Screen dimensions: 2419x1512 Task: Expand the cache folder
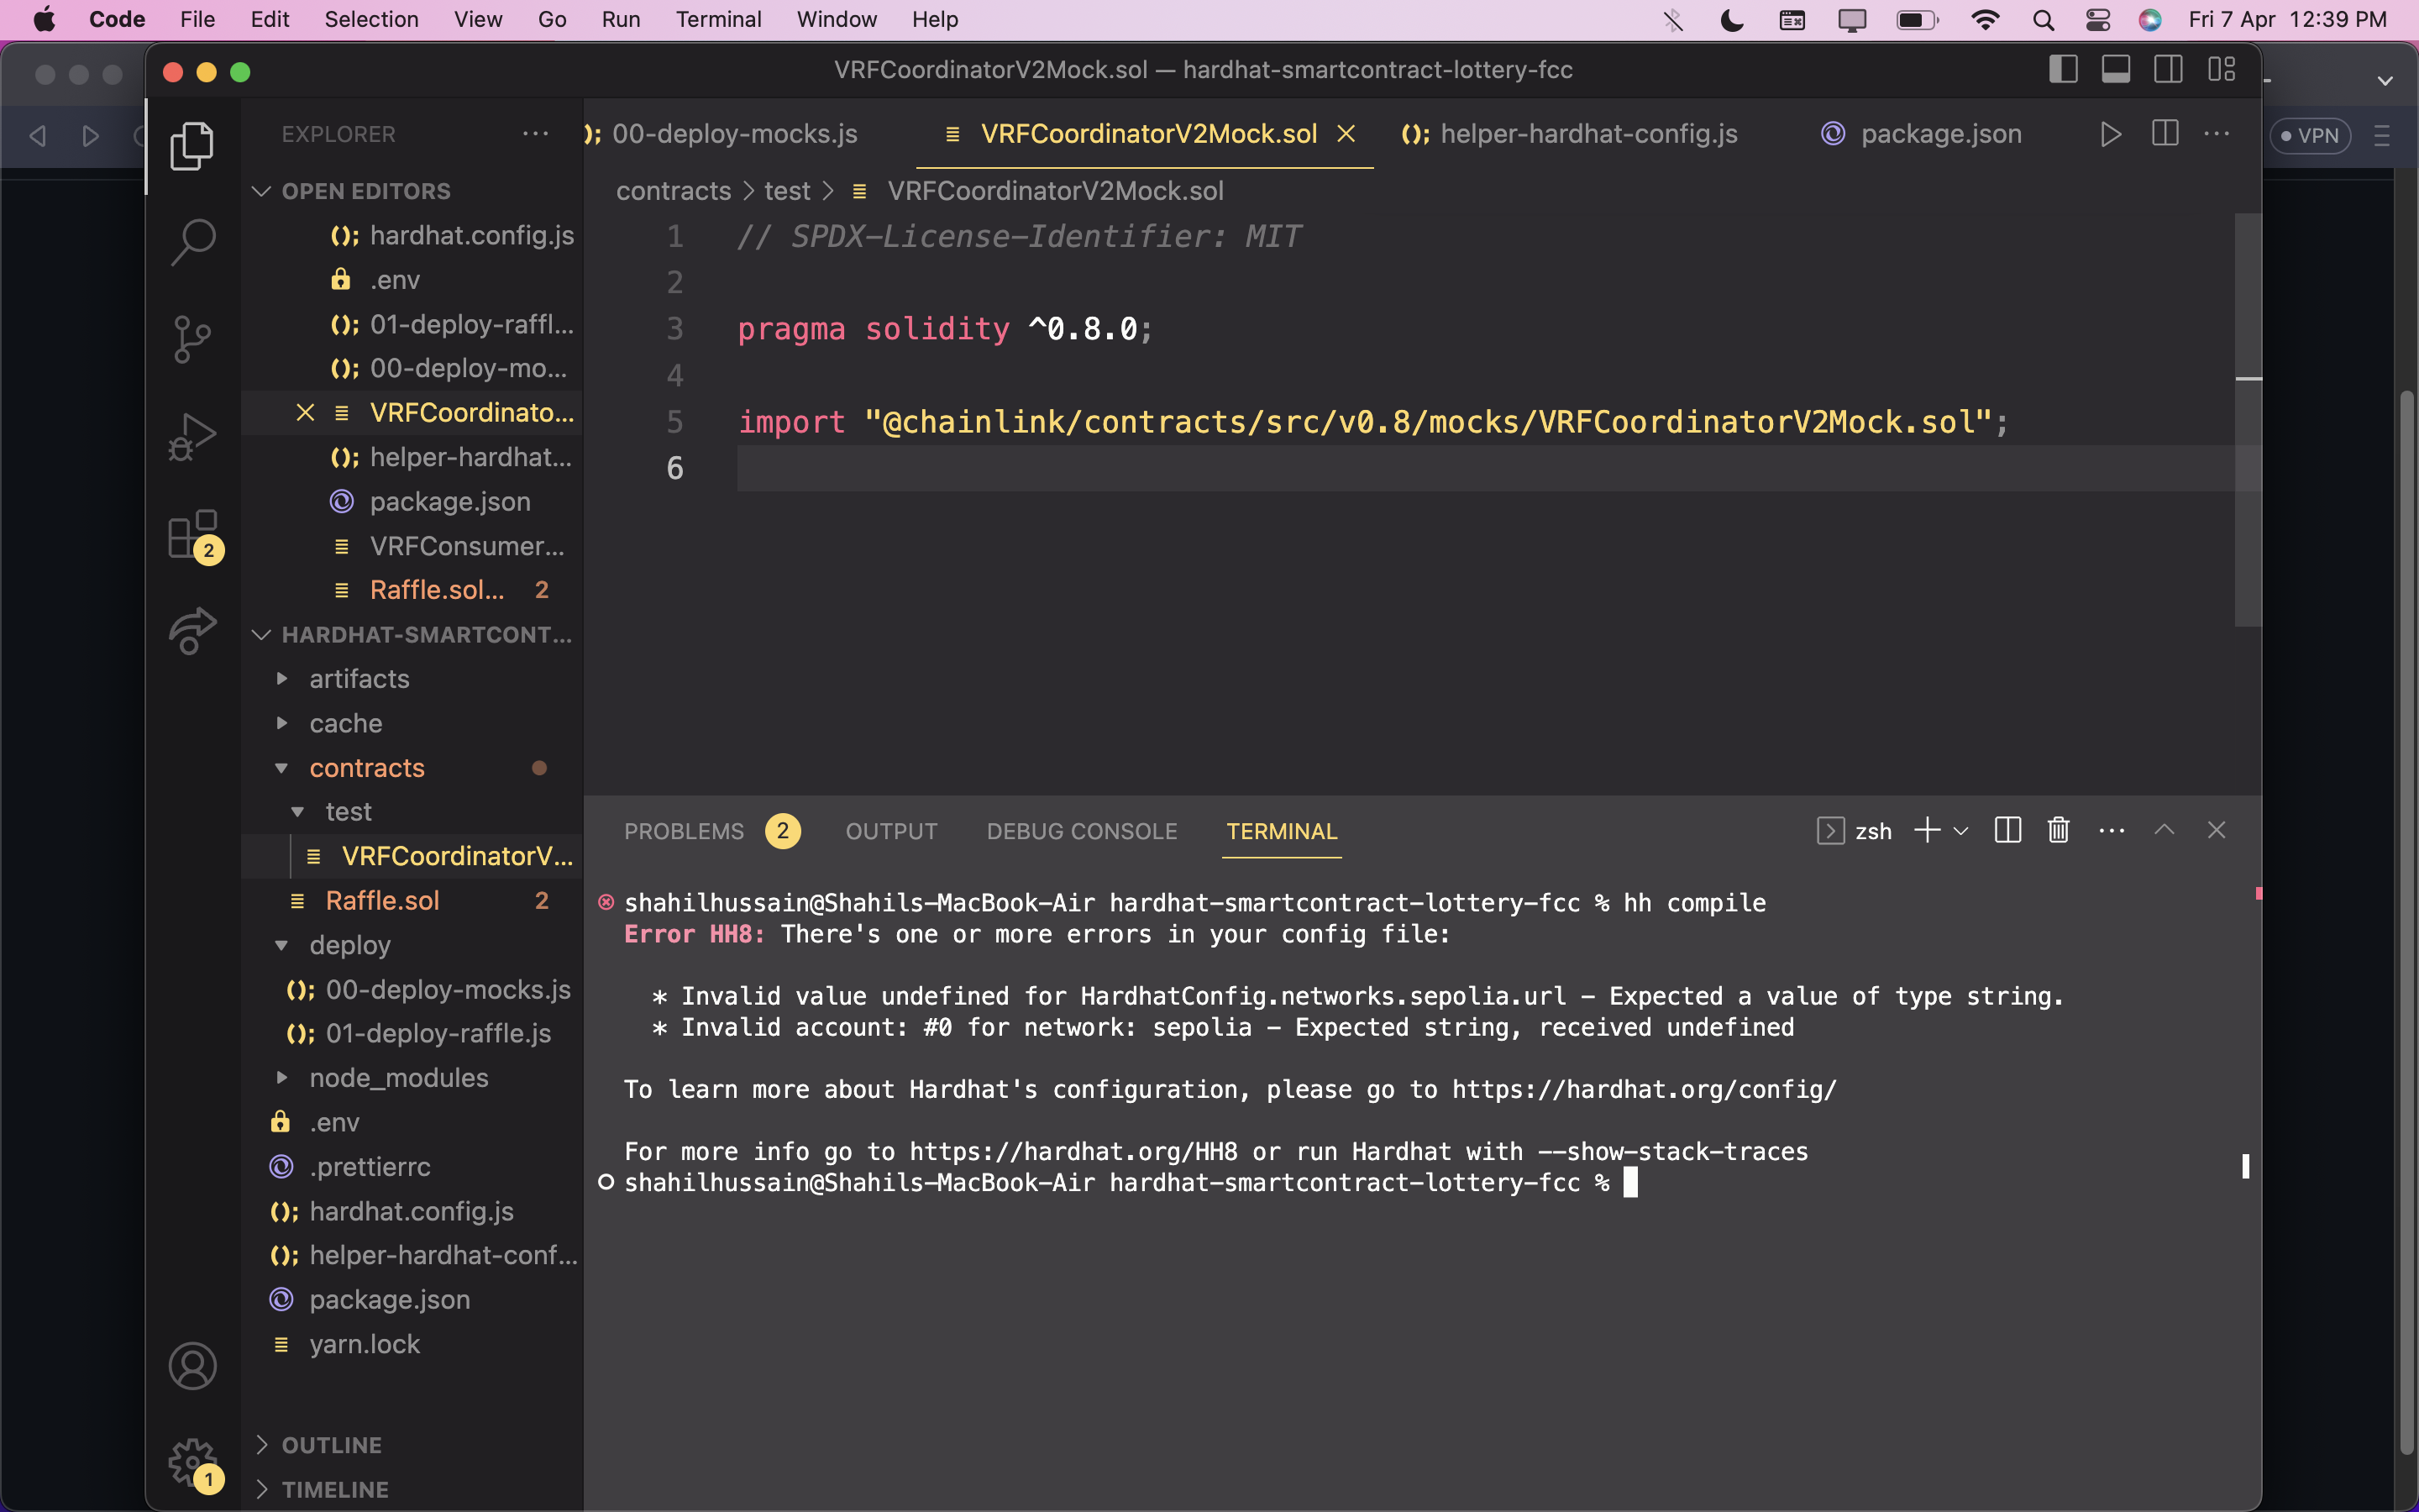282,723
